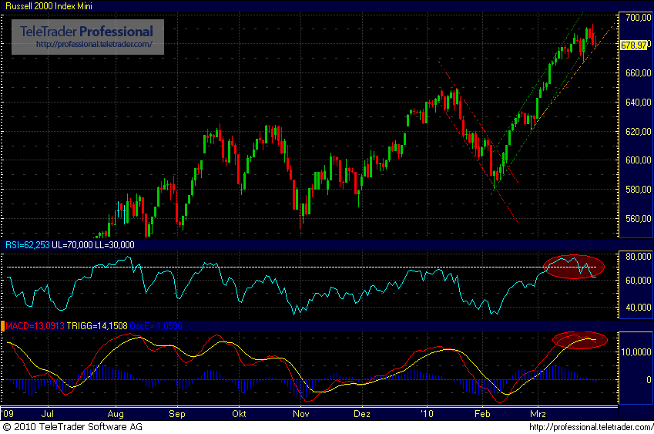This screenshot has height=434, width=654.
Task: Click the '09 year marker on the time axis
Action: [x=8, y=414]
